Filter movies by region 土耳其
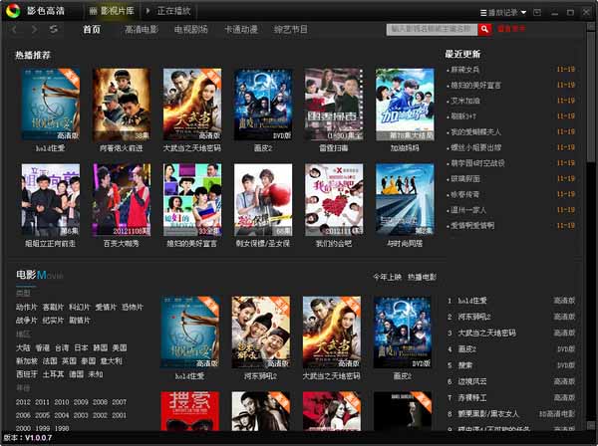 coord(53,374)
